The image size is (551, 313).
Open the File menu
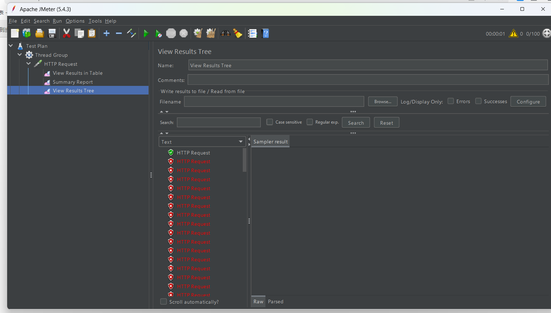point(13,21)
